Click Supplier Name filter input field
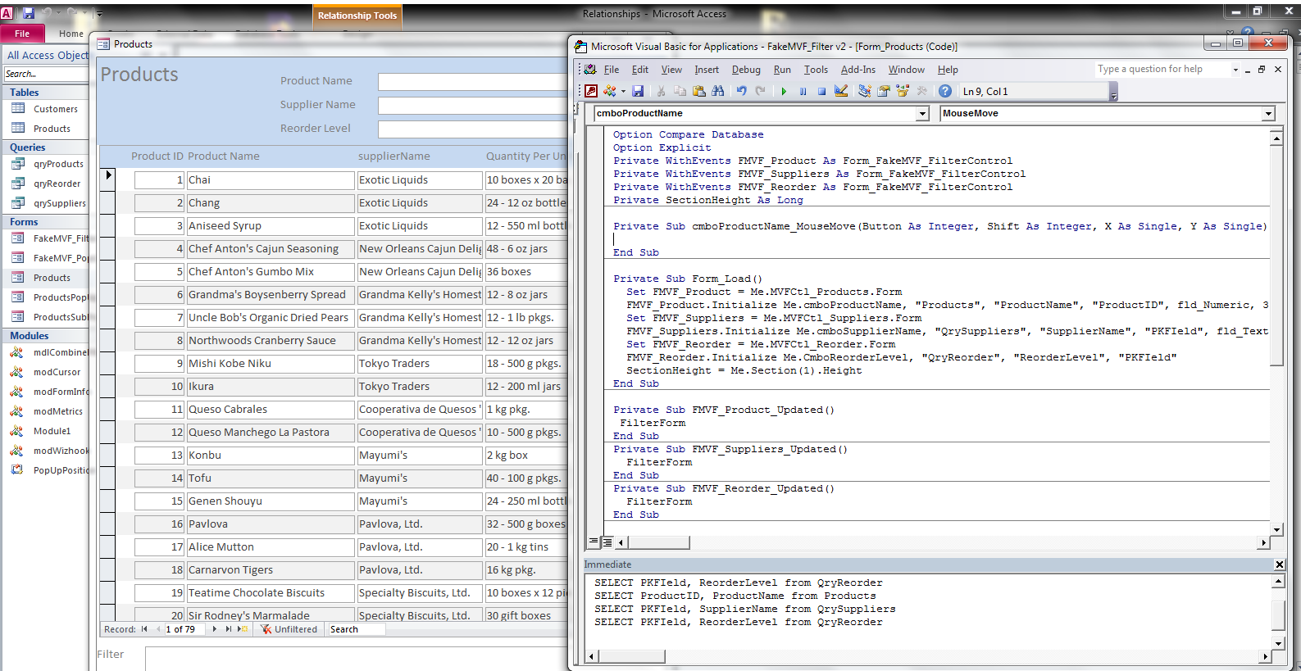Viewport: 1301px width, 671px height. [x=472, y=105]
